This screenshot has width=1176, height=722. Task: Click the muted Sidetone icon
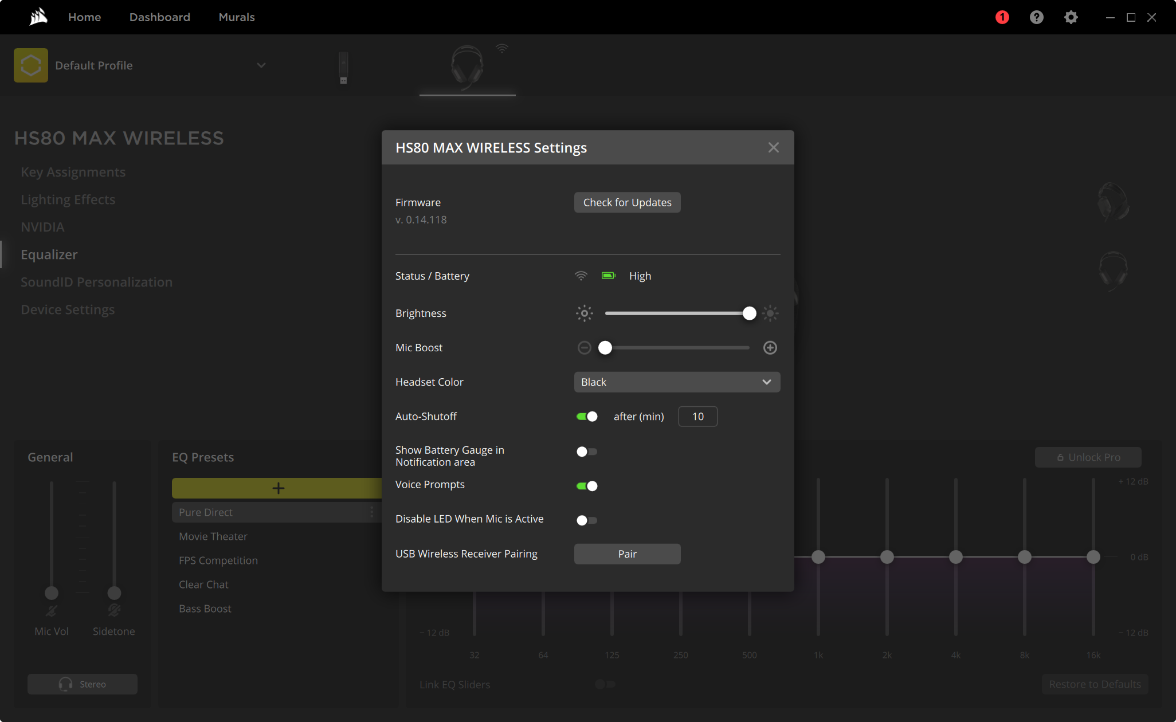point(114,611)
